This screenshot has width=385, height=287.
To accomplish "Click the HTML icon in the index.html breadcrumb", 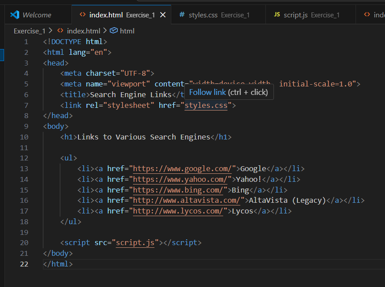I will 60,31.
